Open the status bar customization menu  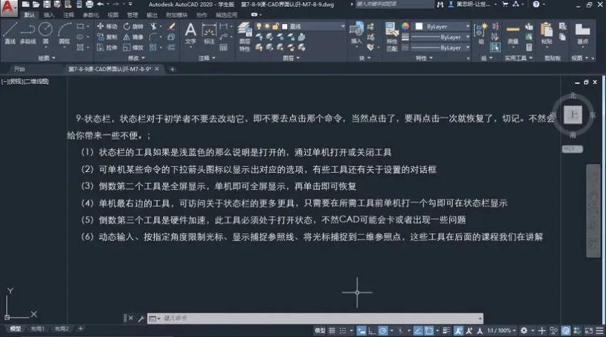pos(600,331)
